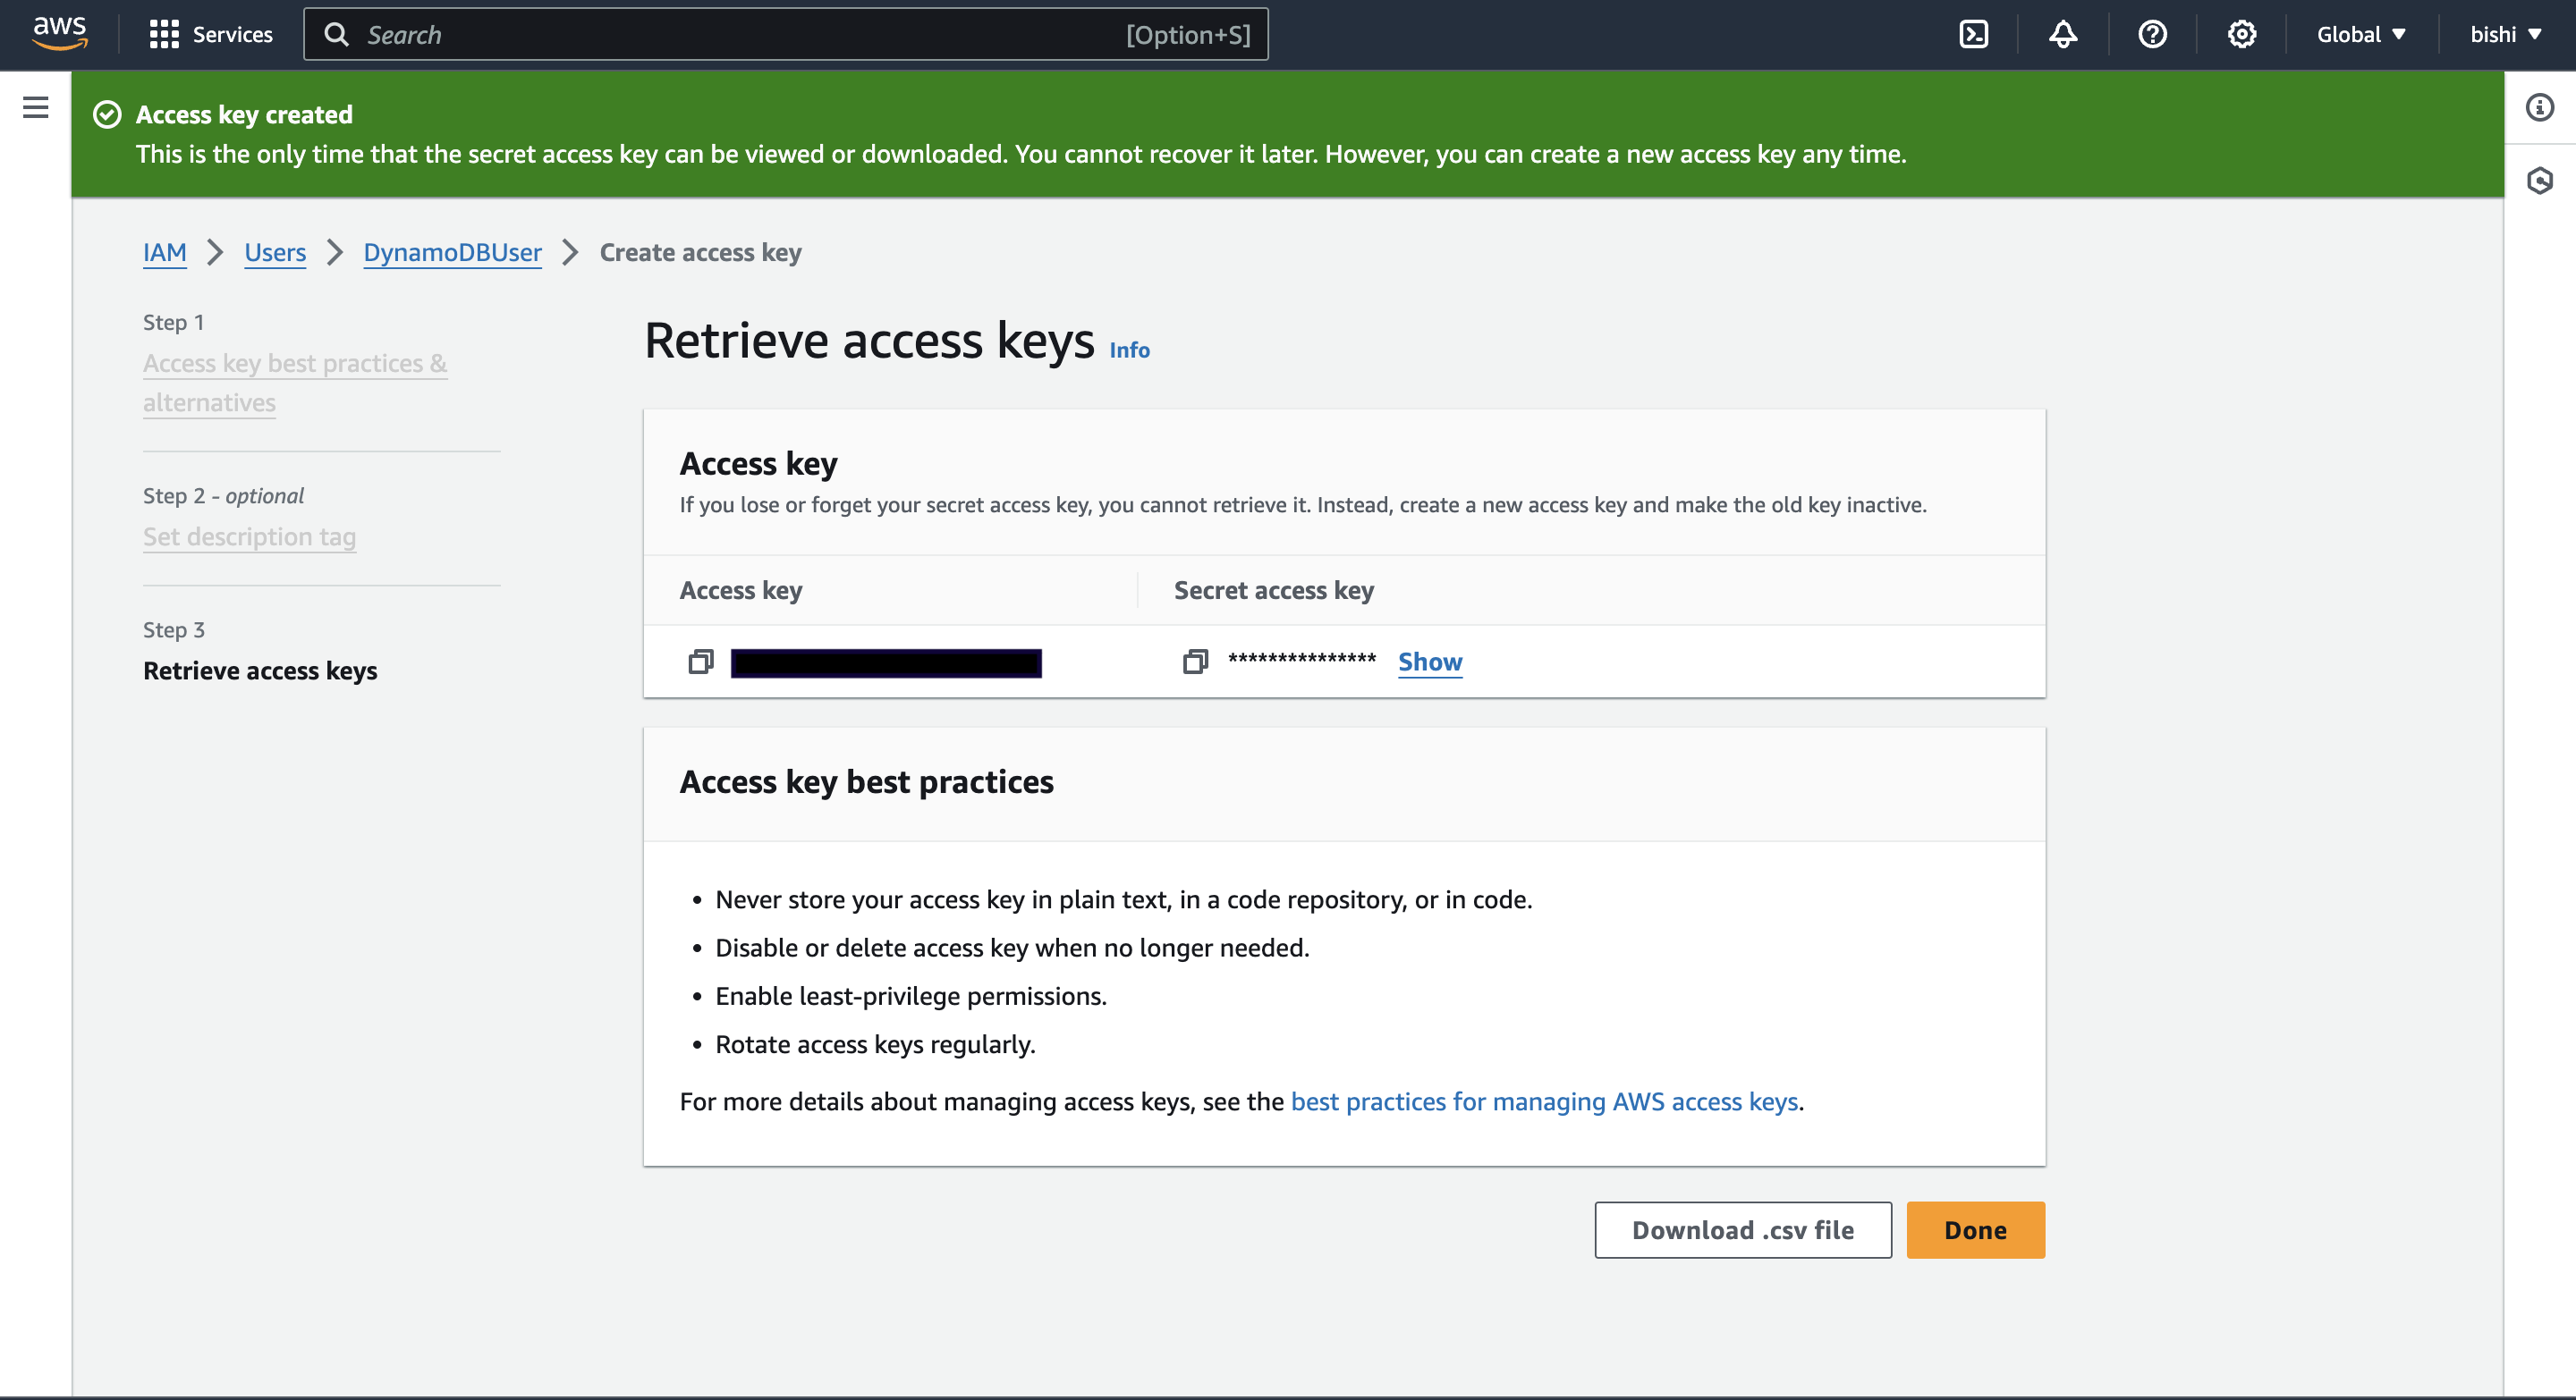The height and width of the screenshot is (1400, 2576).
Task: Show the hidden secret access key
Action: pyautogui.click(x=1429, y=662)
